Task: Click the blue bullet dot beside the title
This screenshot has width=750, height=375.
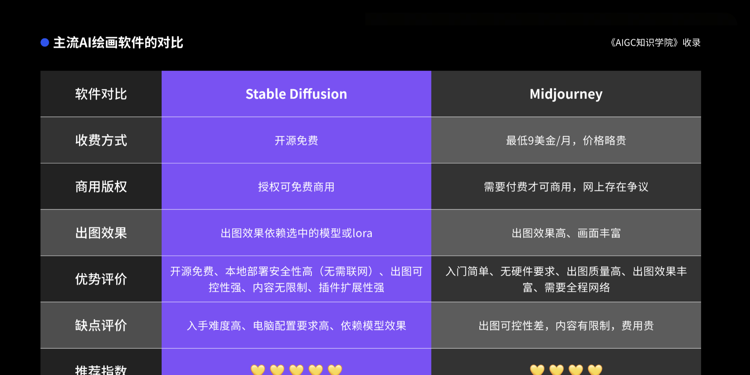Action: pos(45,43)
